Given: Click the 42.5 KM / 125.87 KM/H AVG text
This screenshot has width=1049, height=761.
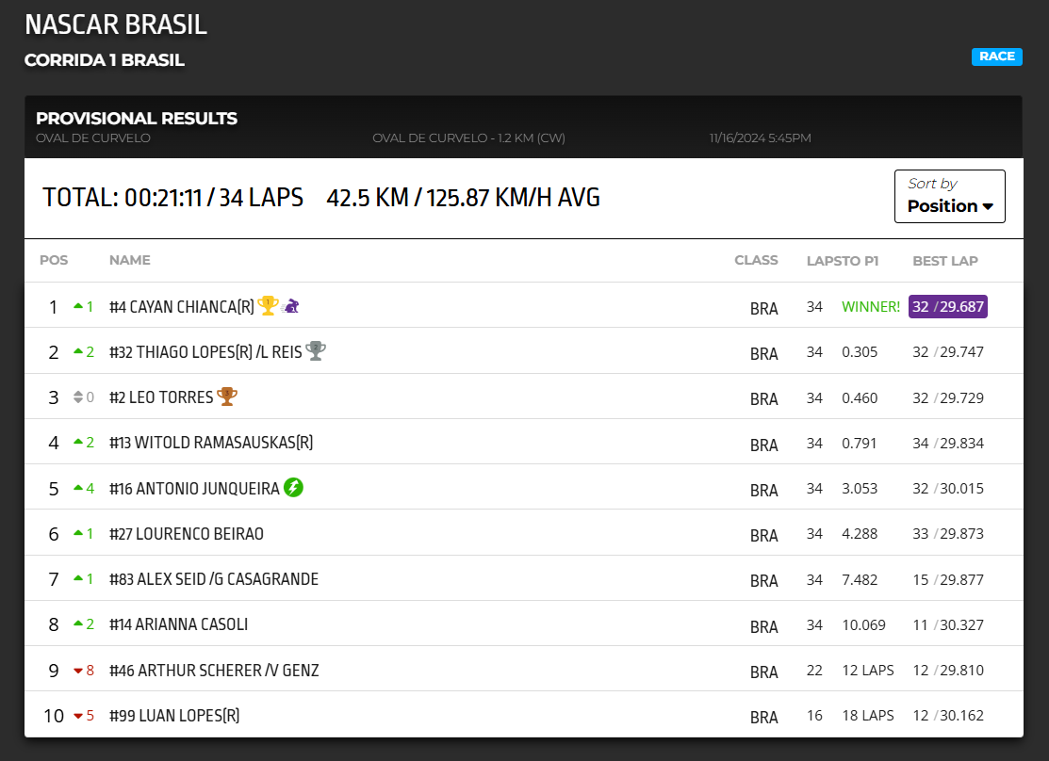Looking at the screenshot, I should tap(463, 197).
